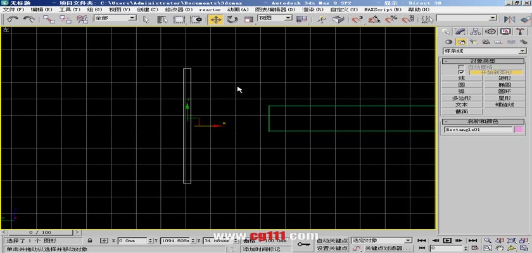The image size is (532, 253).
Task: Click the Select and Manipulate icon
Action: click(321, 20)
